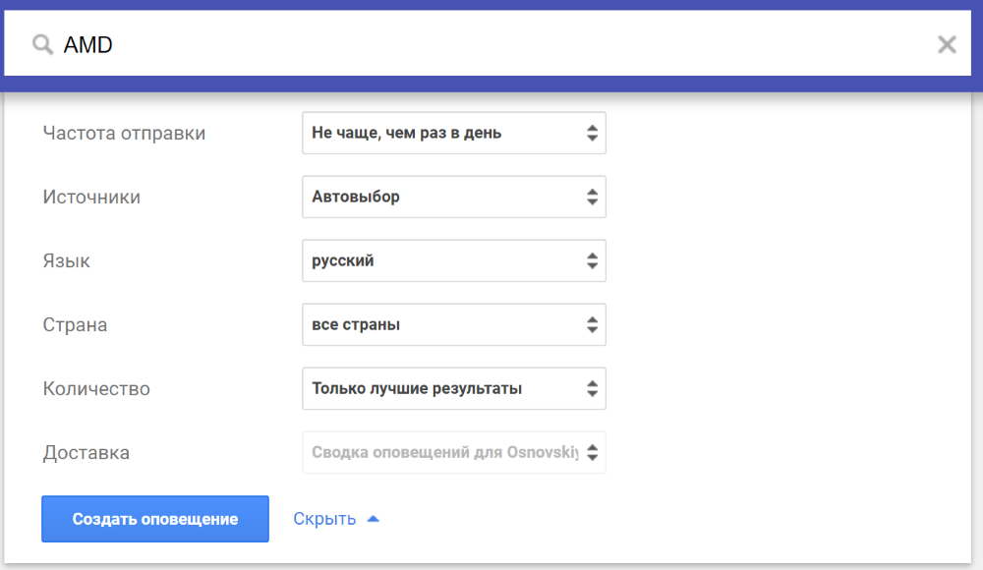Click the up-down arrows in Язык selector
The width and height of the screenshot is (983, 570).
point(592,261)
